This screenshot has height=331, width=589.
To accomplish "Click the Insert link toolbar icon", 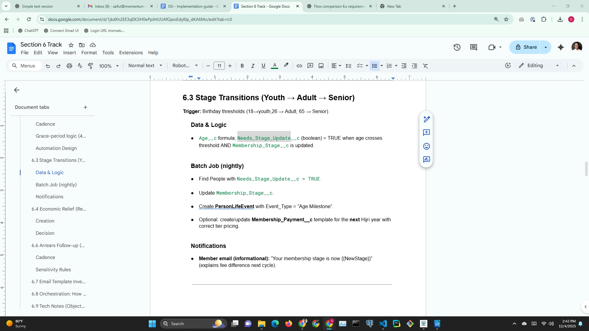I will point(299,66).
